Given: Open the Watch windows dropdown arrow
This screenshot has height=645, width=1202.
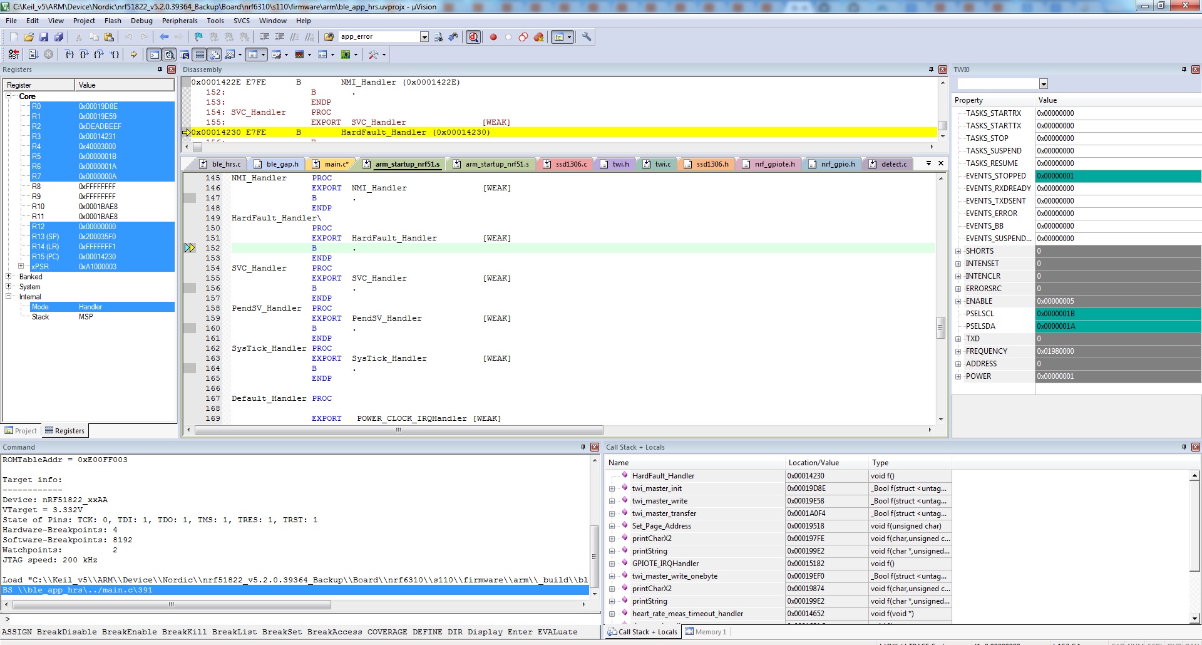Looking at the screenshot, I should (240, 54).
